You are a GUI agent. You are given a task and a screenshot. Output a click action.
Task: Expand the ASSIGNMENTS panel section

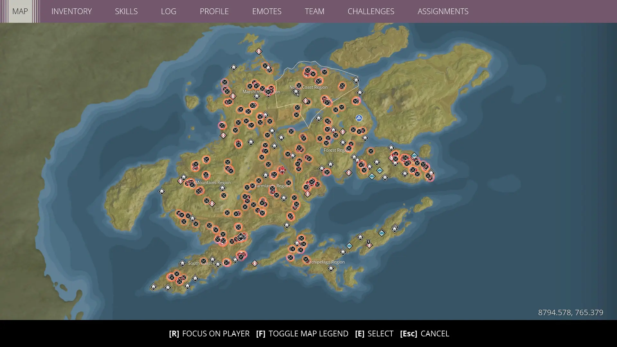[443, 12]
